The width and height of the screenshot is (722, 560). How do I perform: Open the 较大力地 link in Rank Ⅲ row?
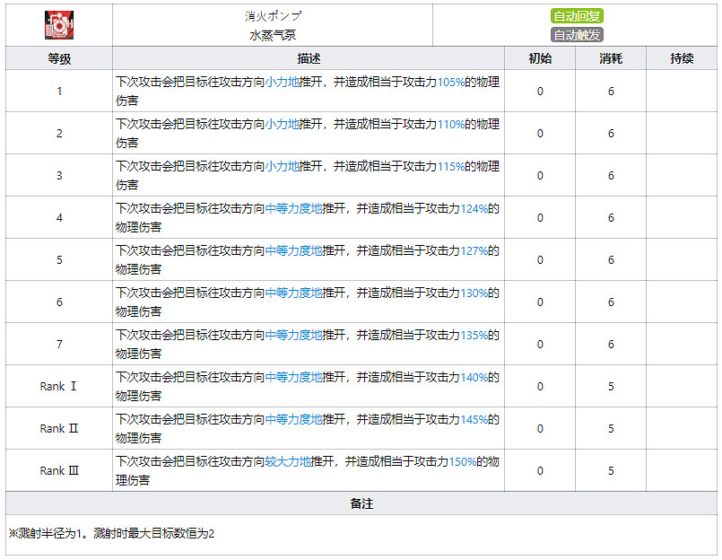288,461
